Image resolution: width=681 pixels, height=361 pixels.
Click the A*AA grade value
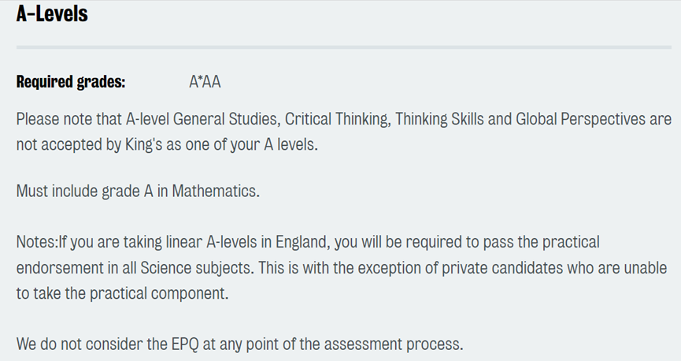205,82
